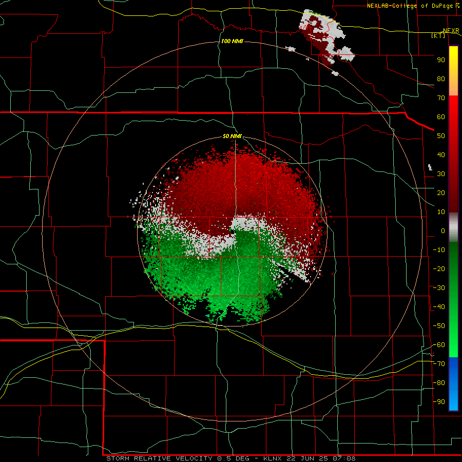
Task: Click the NEXR label at top right
Action: [x=451, y=31]
